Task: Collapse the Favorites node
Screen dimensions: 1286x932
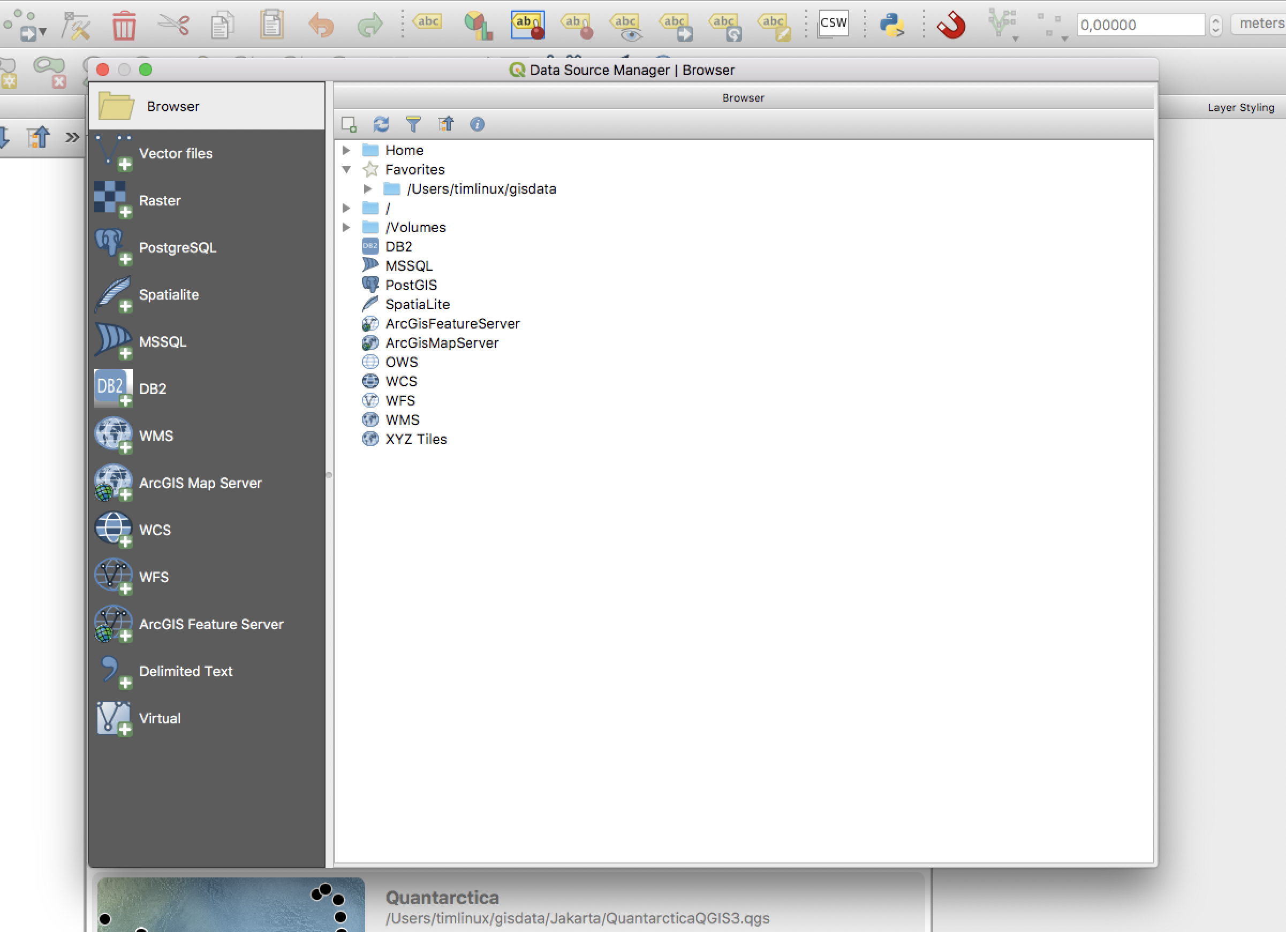Action: click(346, 170)
